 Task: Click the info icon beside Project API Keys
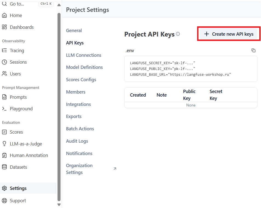coord(178,34)
